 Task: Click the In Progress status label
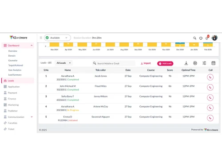(73, 110)
